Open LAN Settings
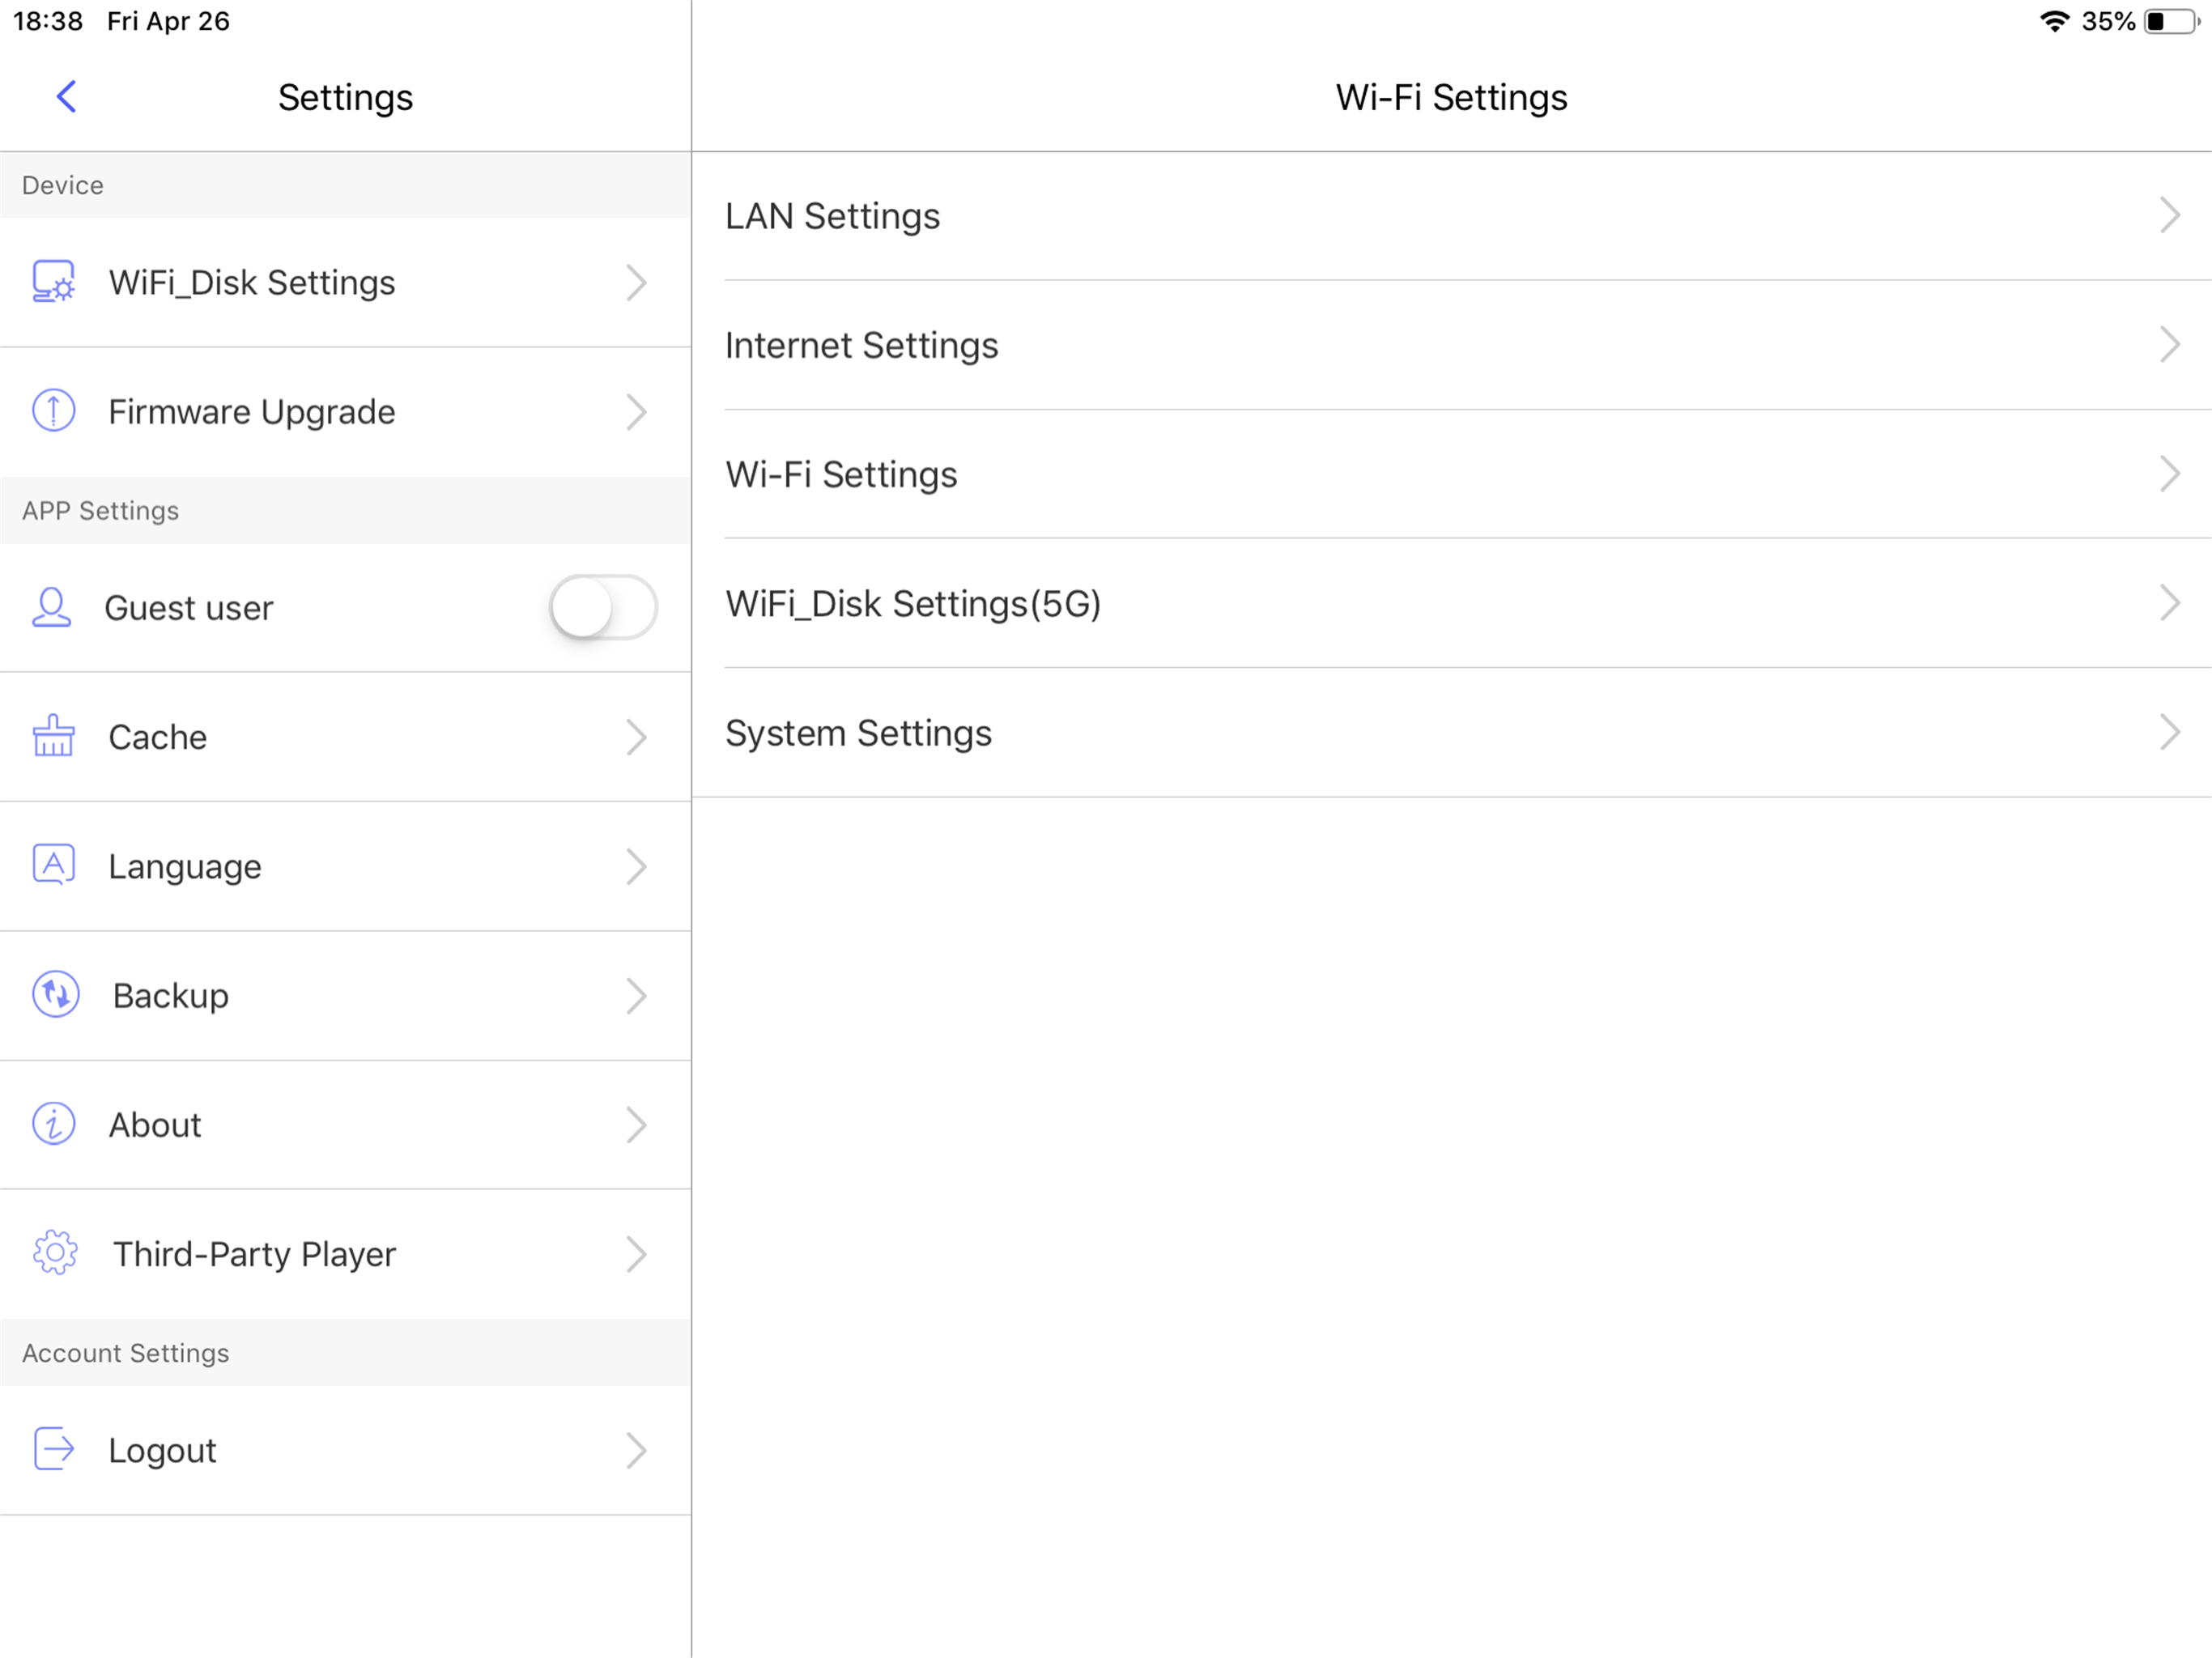The width and height of the screenshot is (2212, 1658). (1452, 216)
